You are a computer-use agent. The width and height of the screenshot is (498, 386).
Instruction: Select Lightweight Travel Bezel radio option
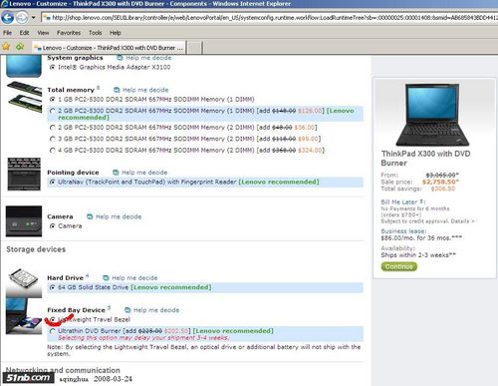52,320
